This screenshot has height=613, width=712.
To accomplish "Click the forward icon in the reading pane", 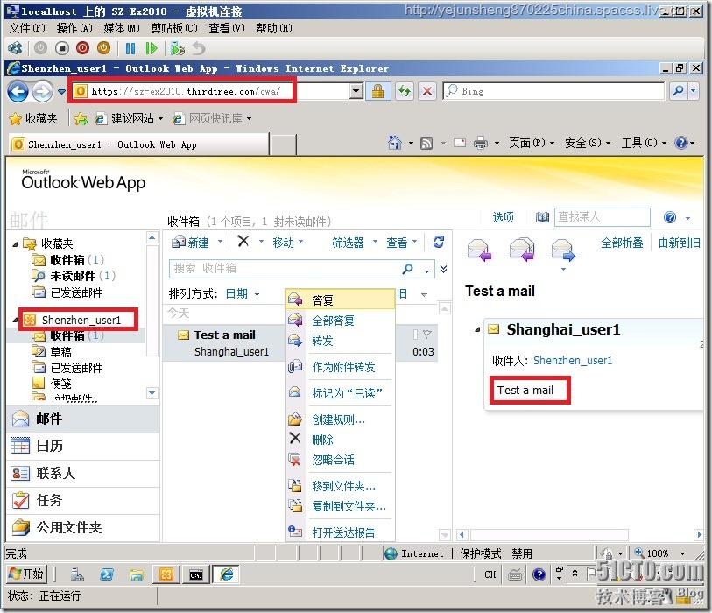I will click(x=563, y=250).
